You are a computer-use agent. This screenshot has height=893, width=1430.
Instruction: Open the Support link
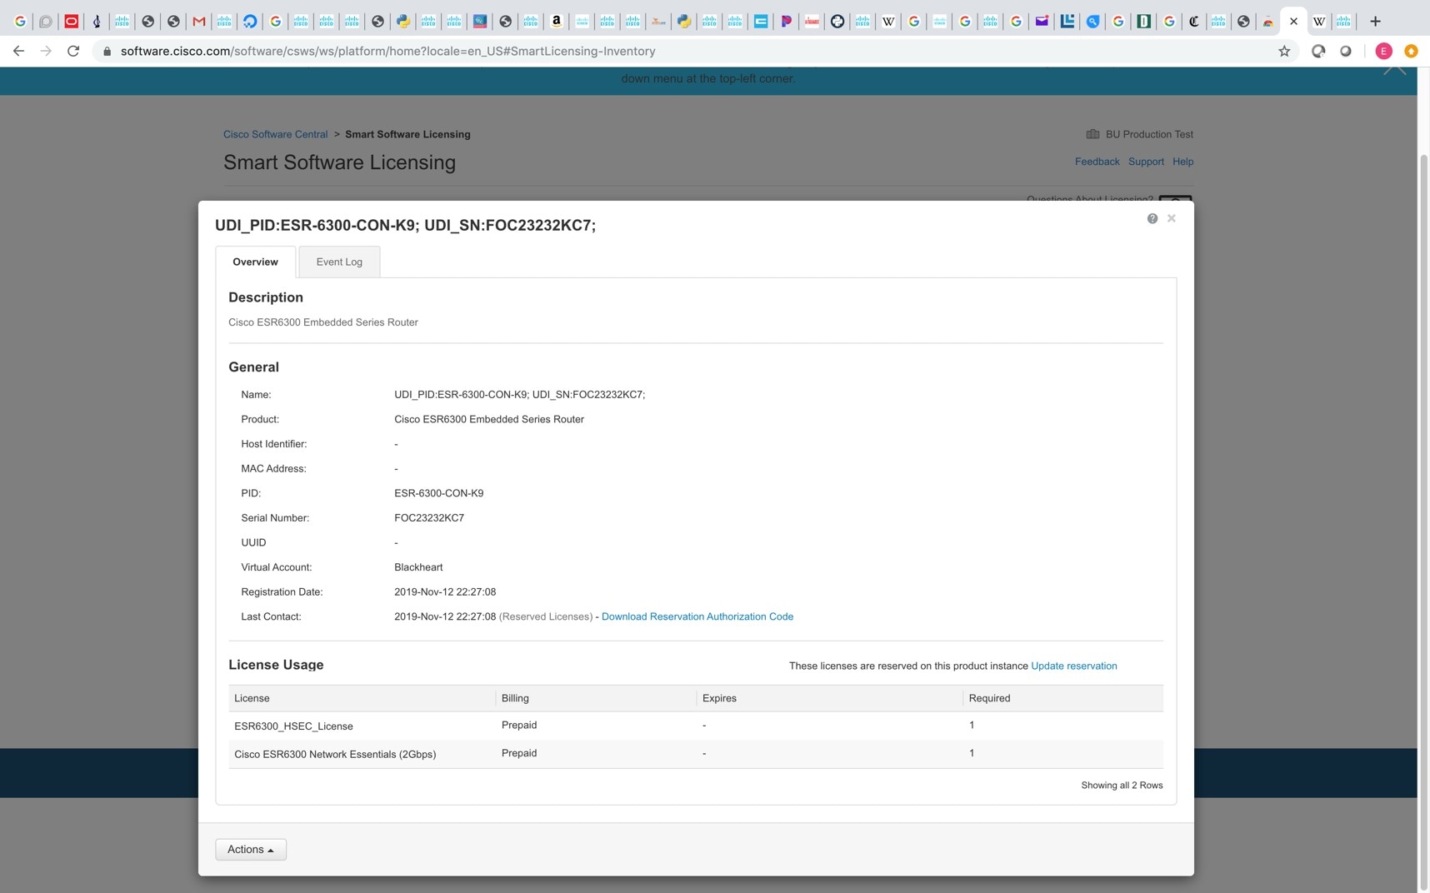click(x=1146, y=162)
